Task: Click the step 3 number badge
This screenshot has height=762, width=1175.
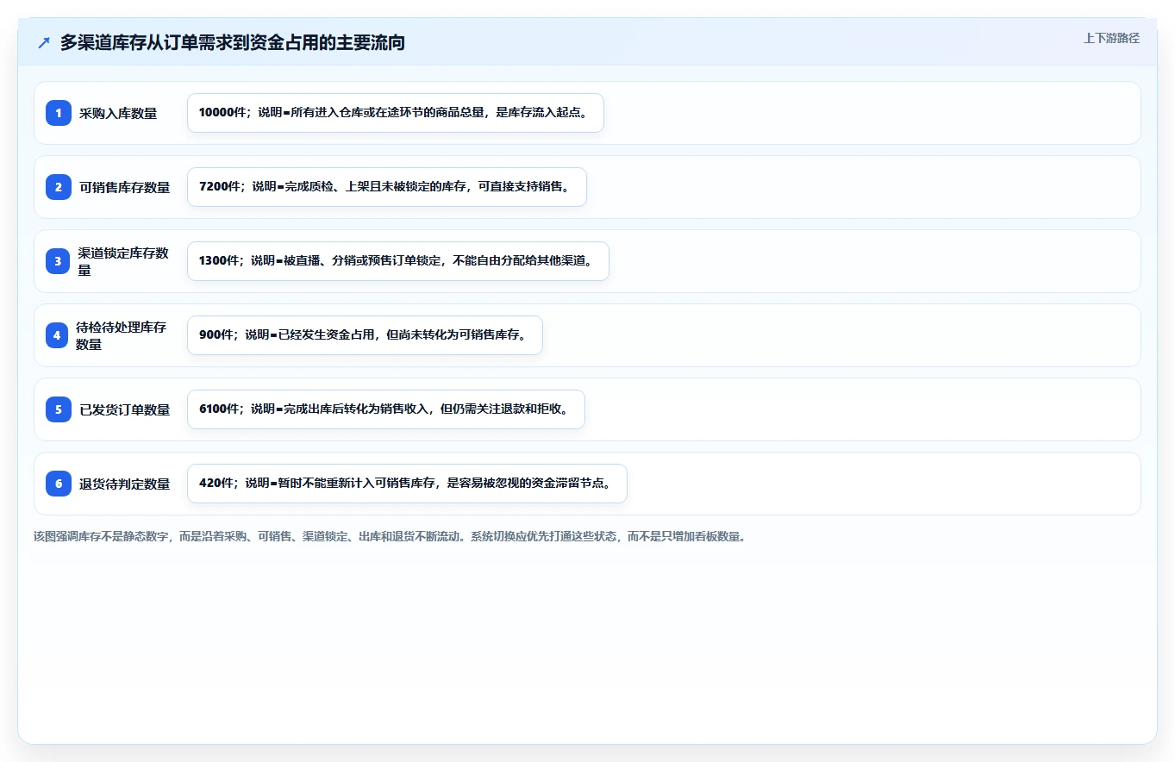Action: coord(59,261)
